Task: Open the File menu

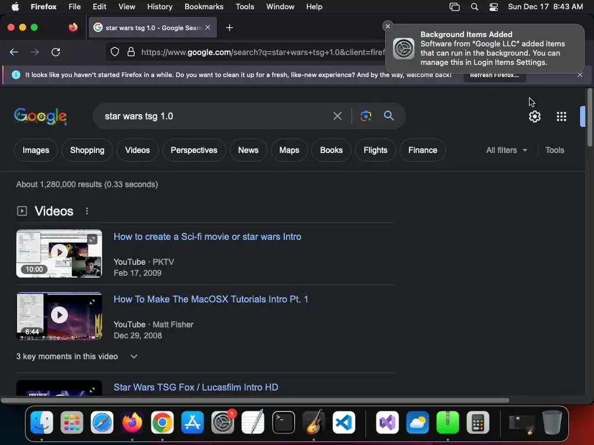Action: click(75, 6)
